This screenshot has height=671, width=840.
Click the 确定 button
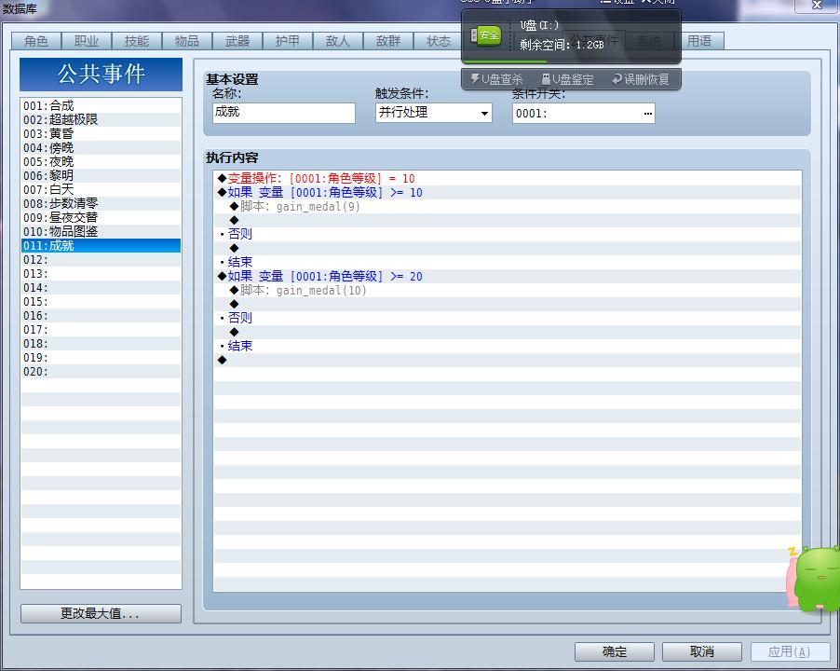(x=615, y=651)
